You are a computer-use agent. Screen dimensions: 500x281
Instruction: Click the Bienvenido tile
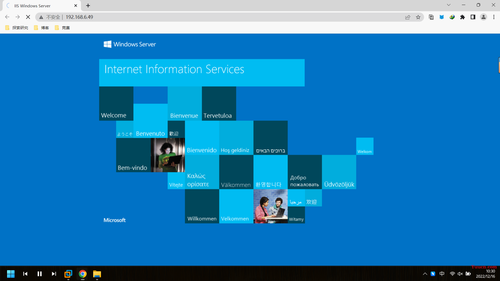202,138
